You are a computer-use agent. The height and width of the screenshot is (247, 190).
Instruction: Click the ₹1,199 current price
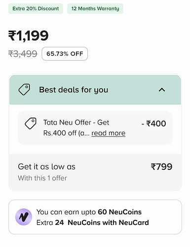tap(28, 36)
